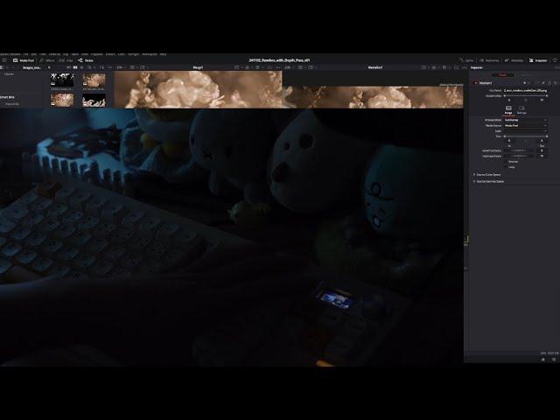The height and width of the screenshot is (420, 560).
Task: Adjust the Global In/Out range slider
Action: coord(525,95)
